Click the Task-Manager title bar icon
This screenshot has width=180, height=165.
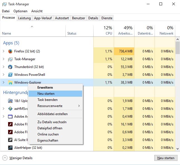4,4
